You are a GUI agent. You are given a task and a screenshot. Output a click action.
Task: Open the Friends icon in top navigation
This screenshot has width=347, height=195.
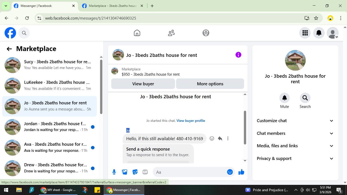point(171,33)
